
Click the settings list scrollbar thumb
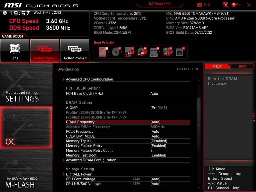click(x=199, y=124)
